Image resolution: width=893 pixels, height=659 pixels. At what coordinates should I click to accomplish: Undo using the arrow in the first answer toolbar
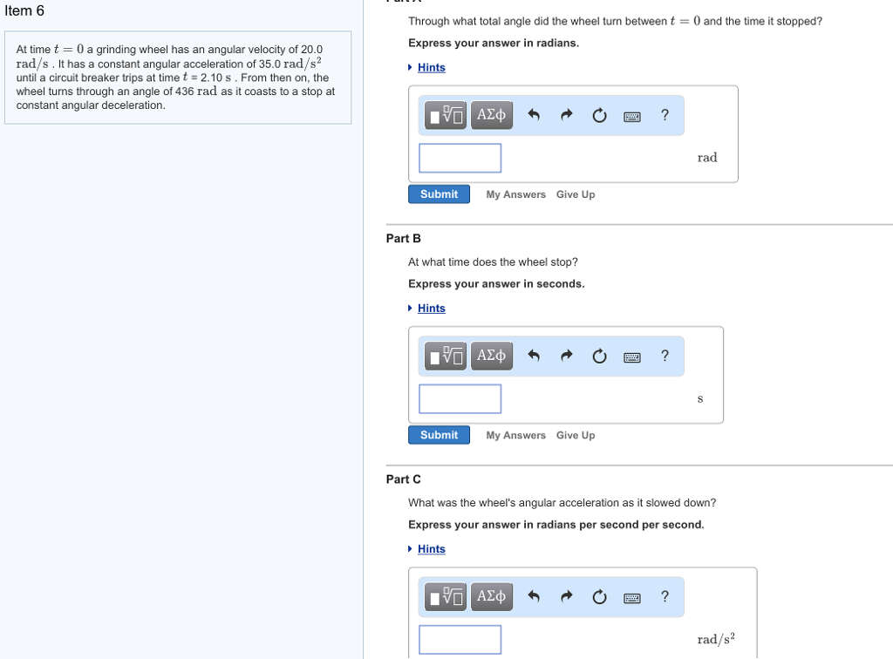[535, 115]
